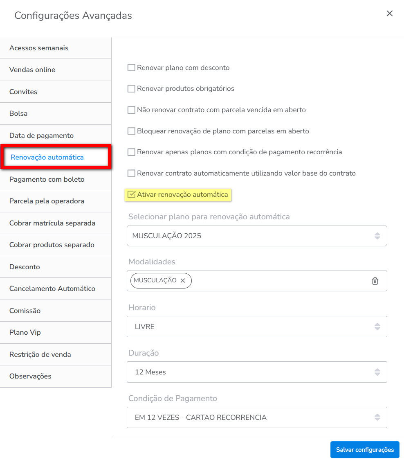Enable Renovar plano com desconto checkbox
This screenshot has height=462, width=404.
(131, 68)
